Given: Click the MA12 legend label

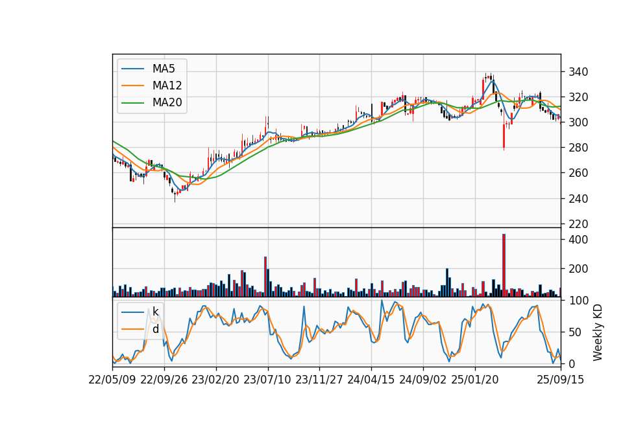Looking at the screenshot, I should click(x=167, y=86).
